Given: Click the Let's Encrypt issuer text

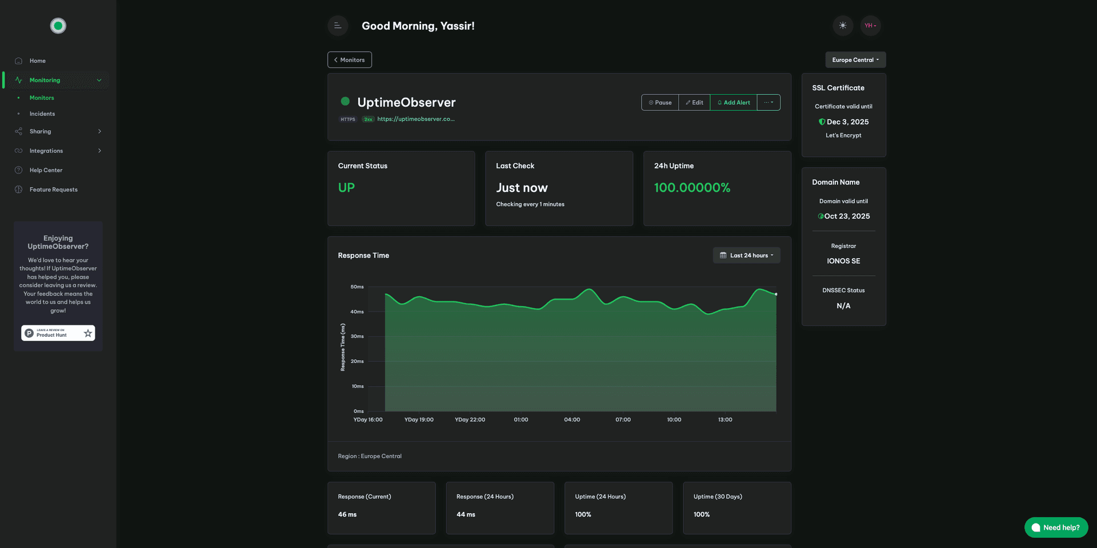Looking at the screenshot, I should (x=843, y=135).
